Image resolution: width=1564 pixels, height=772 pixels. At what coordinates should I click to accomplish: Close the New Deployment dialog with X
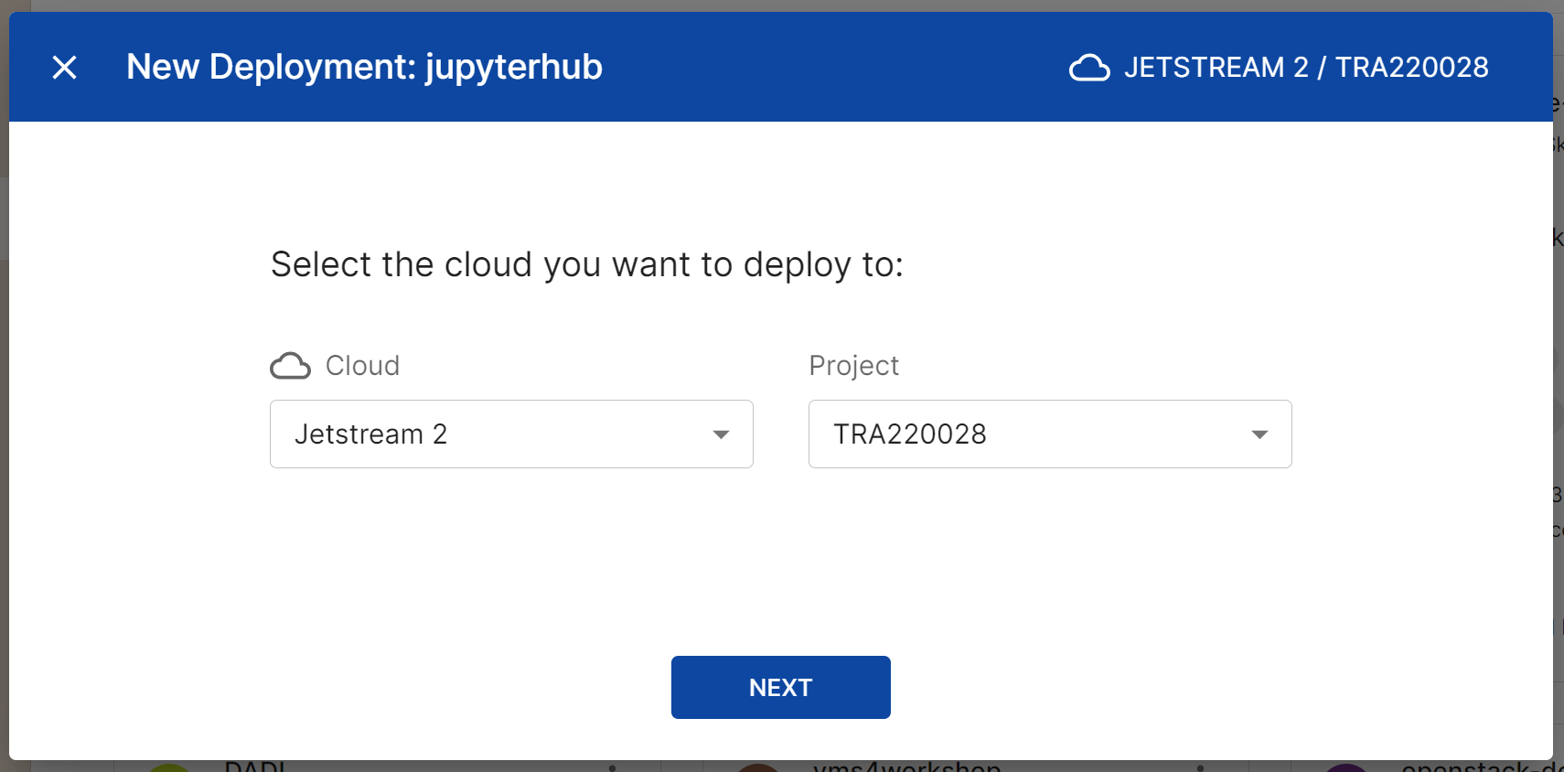click(x=64, y=67)
